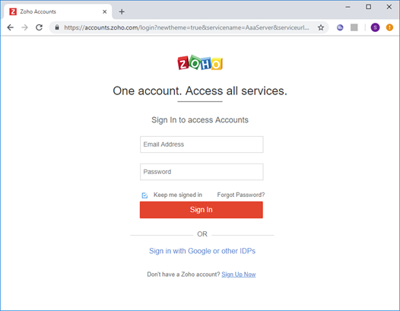
Task: Toggle Keep me signed in checkbox
Action: (x=144, y=195)
